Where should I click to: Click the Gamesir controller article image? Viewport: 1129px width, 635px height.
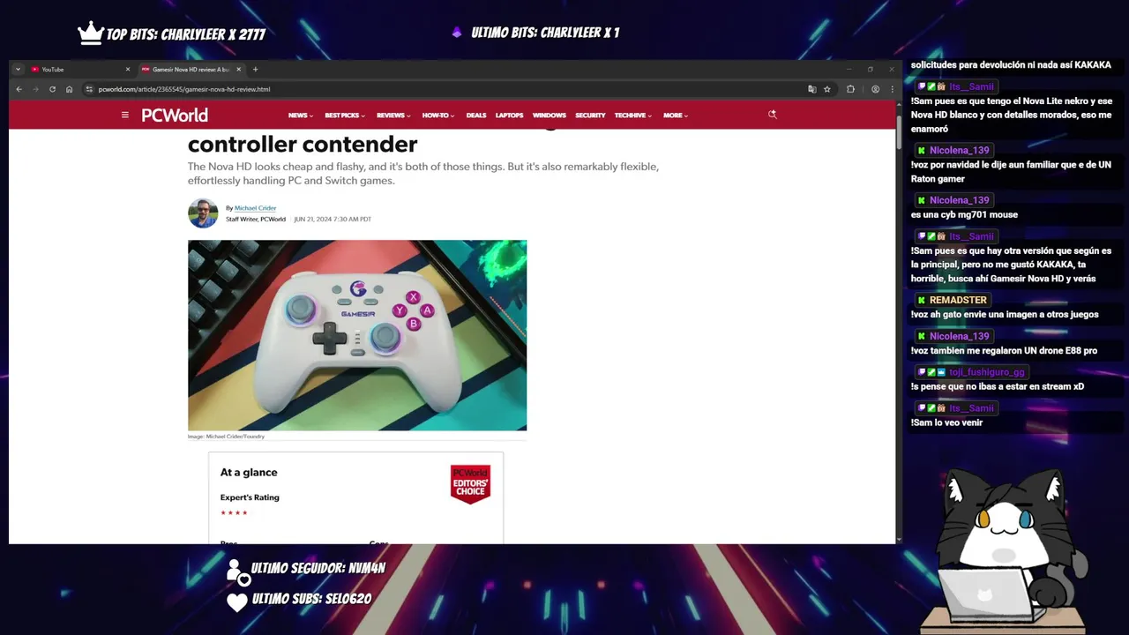tap(357, 335)
